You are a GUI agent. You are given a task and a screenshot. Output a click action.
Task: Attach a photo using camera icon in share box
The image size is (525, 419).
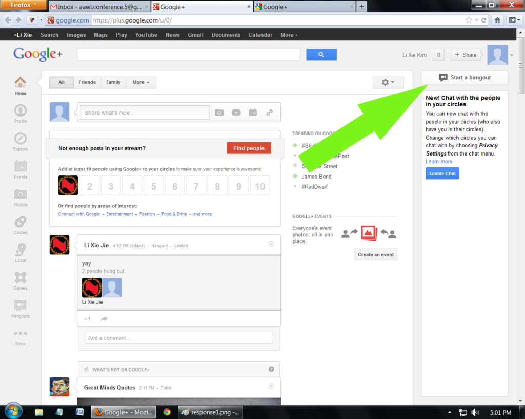click(219, 113)
